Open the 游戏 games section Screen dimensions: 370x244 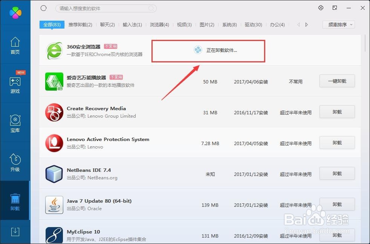click(15, 85)
